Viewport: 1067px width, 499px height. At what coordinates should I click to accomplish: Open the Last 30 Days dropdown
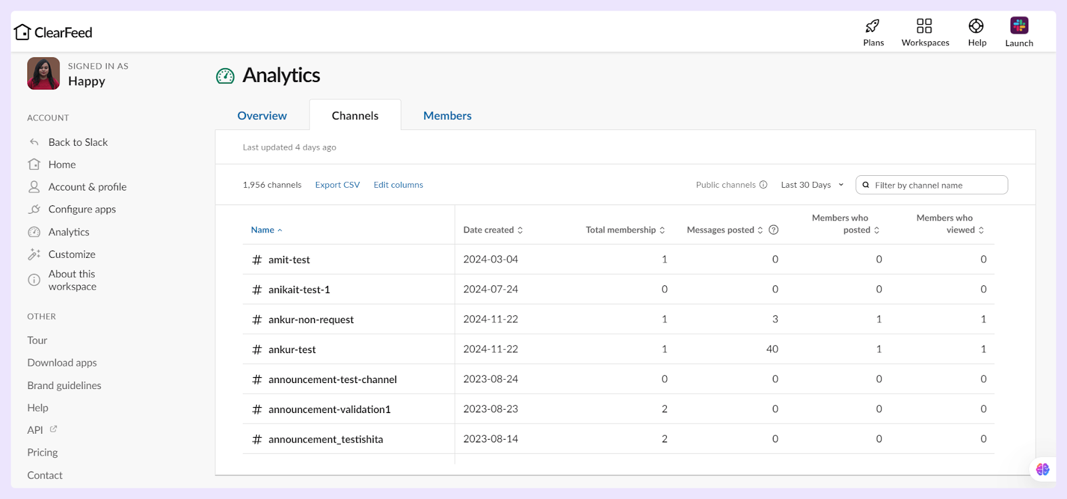pos(812,185)
